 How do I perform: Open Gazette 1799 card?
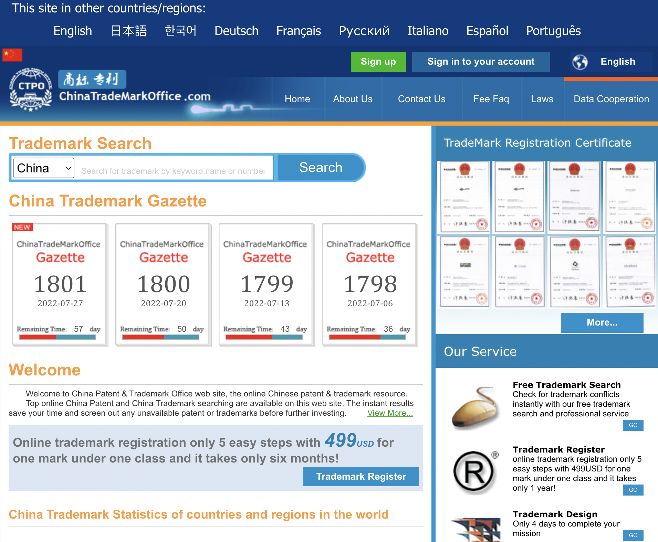(267, 285)
